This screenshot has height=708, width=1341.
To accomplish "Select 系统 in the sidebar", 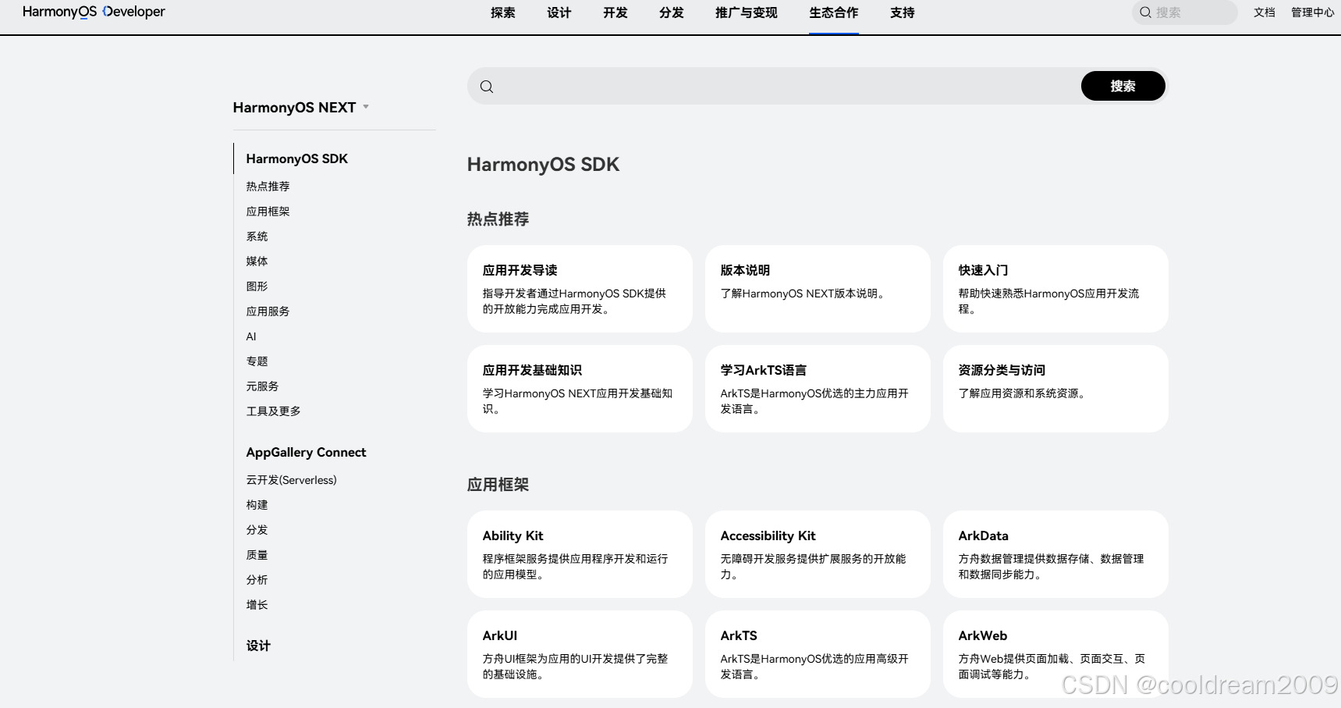I will tap(257, 237).
